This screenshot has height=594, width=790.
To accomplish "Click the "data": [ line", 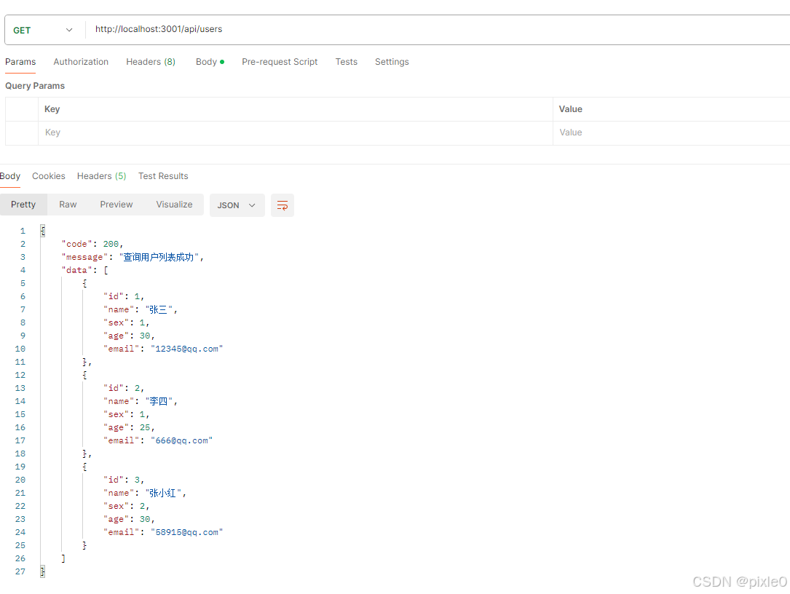I will point(84,271).
